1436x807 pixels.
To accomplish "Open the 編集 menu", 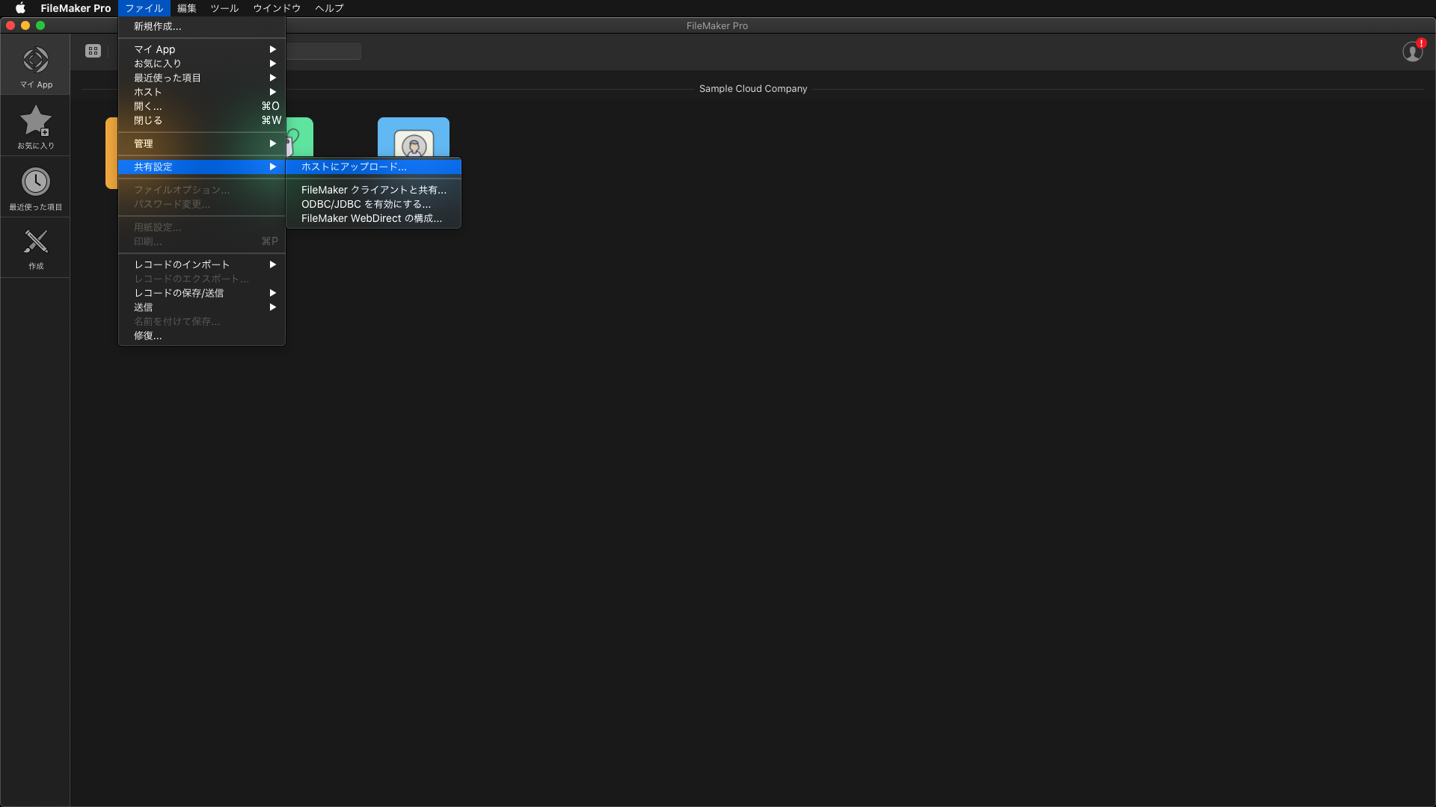I will (186, 8).
